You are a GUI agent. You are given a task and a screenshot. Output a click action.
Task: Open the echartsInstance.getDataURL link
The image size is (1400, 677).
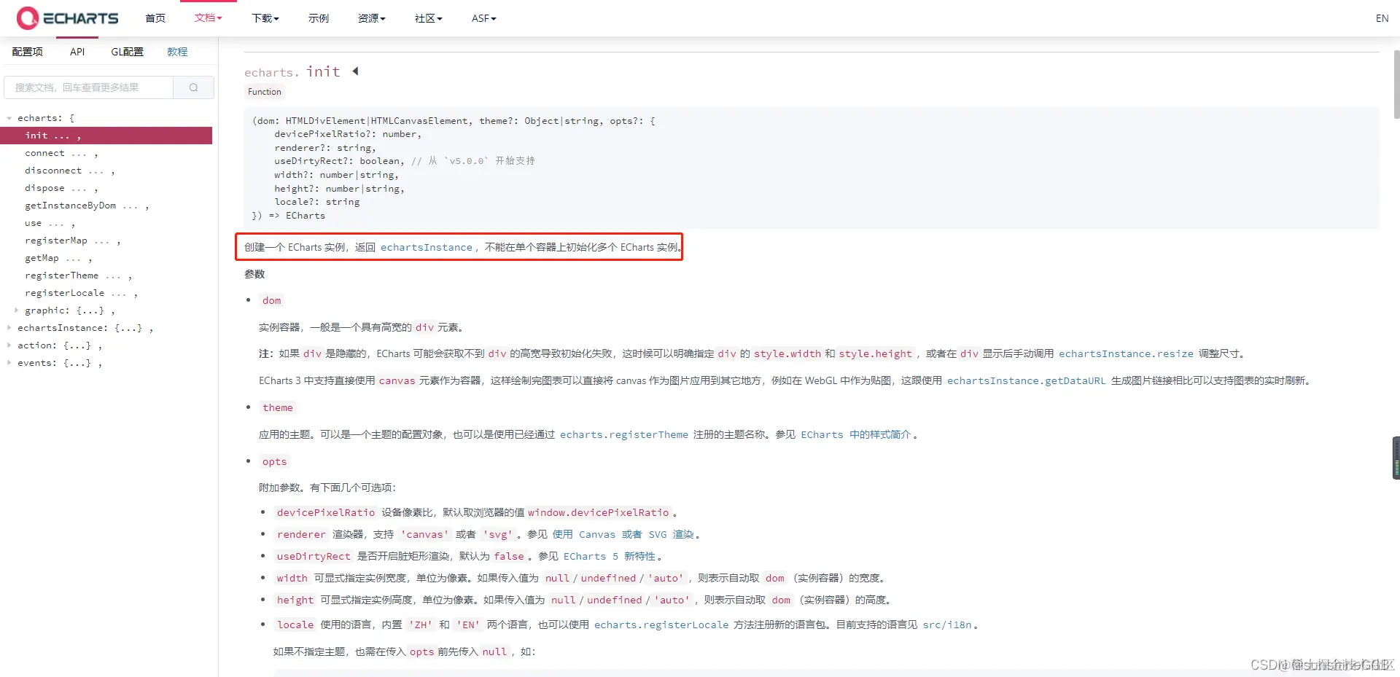[1026, 381]
